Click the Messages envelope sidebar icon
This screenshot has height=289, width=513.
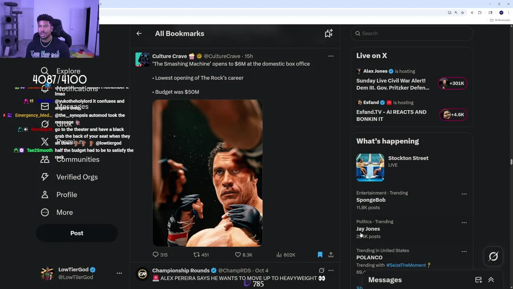[45, 106]
